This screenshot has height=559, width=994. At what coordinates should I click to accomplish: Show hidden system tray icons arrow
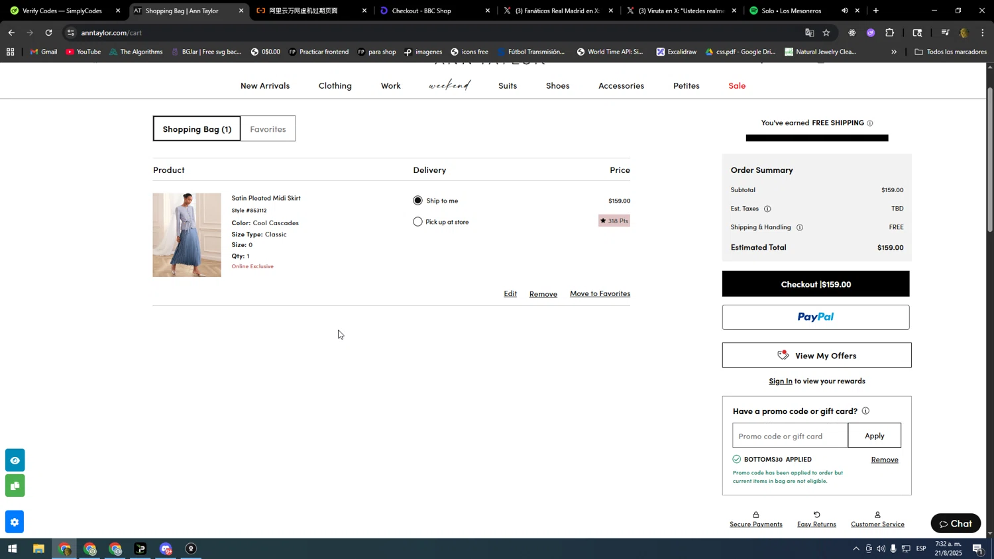856,548
